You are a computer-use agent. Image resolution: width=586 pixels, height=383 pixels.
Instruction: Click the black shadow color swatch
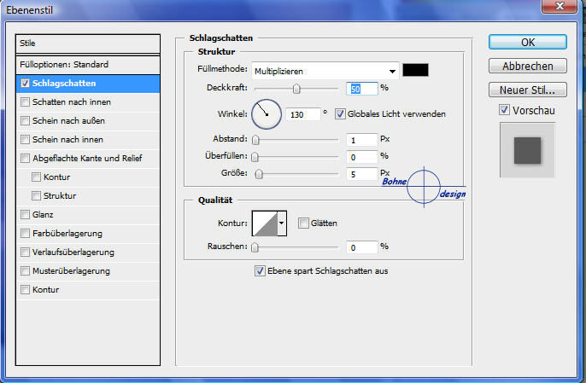[x=416, y=71]
